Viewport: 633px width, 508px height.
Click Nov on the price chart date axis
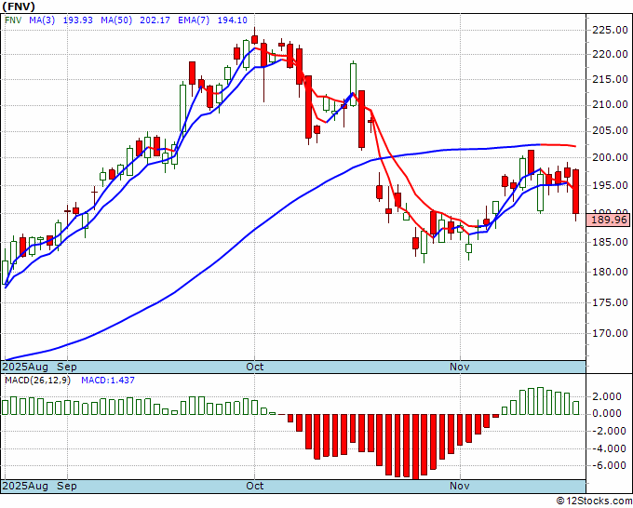[460, 368]
